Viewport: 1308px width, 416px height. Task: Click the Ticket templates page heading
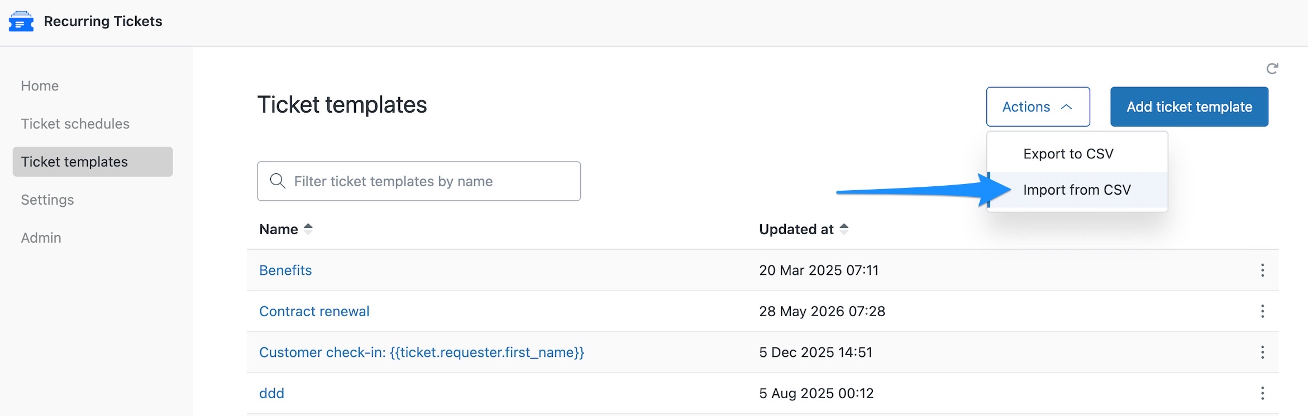coord(342,105)
